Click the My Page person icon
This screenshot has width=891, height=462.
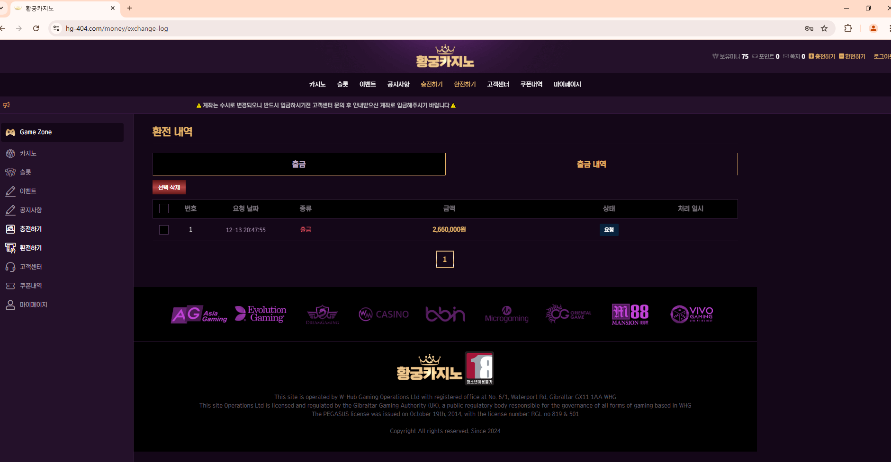[x=10, y=305]
